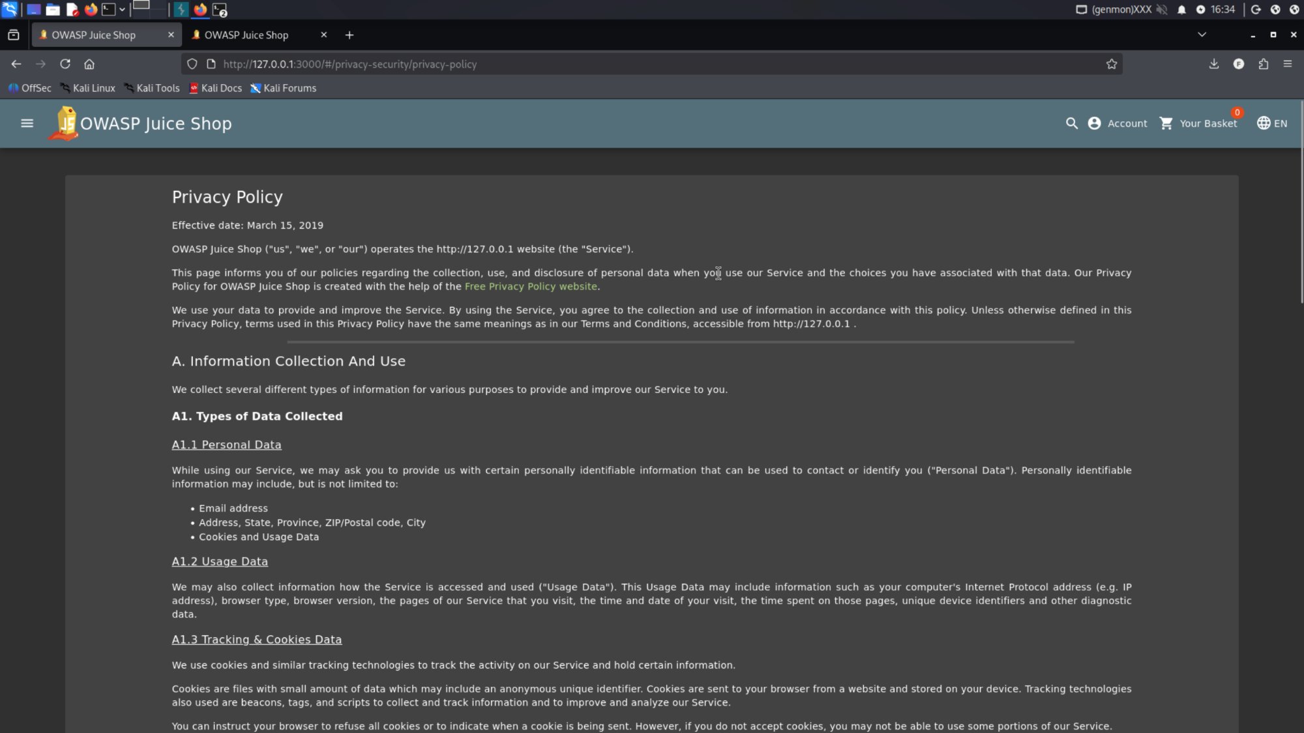Click the log out icon in the panel

click(1256, 9)
